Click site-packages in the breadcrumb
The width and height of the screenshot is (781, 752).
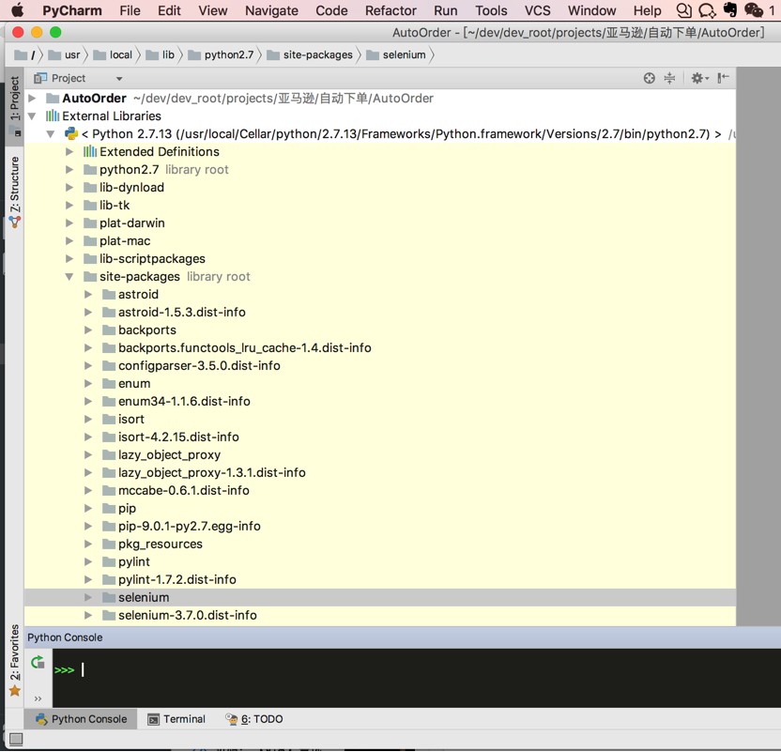click(x=317, y=54)
